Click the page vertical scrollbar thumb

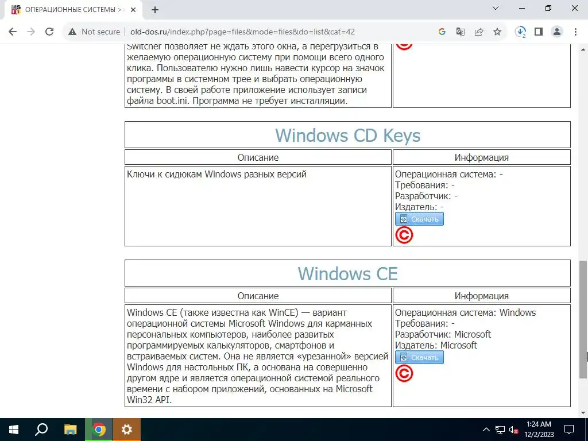point(583,319)
